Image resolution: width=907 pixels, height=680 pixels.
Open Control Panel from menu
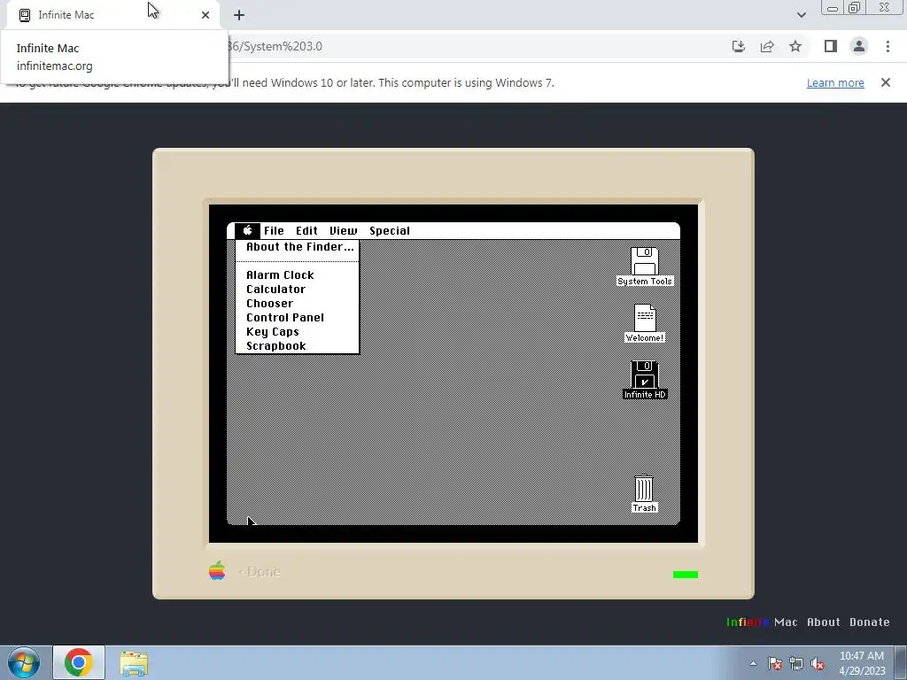coord(298,318)
